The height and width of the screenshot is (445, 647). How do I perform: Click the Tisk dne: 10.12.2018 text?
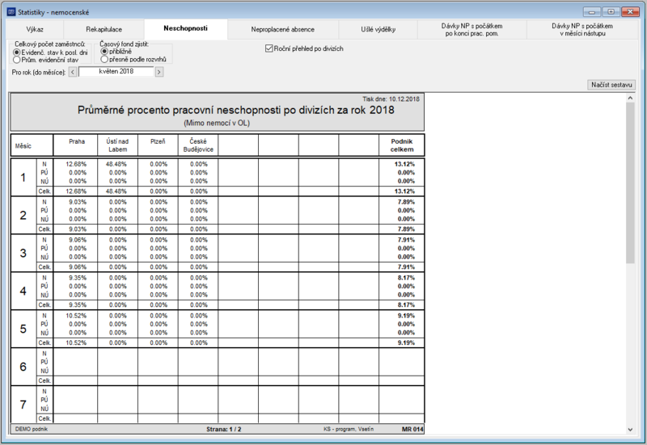point(391,99)
